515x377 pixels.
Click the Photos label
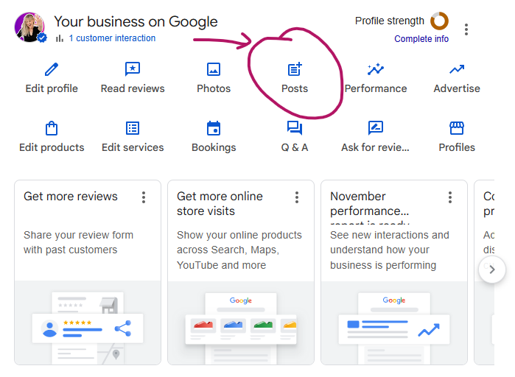[214, 88]
